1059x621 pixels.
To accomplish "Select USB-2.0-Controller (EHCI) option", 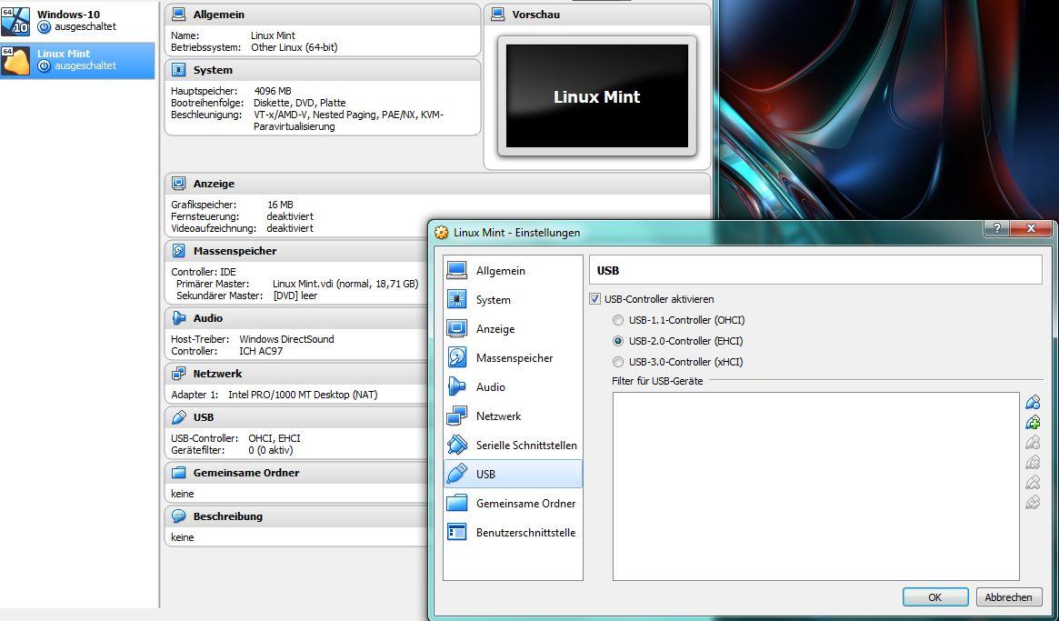I will point(618,341).
